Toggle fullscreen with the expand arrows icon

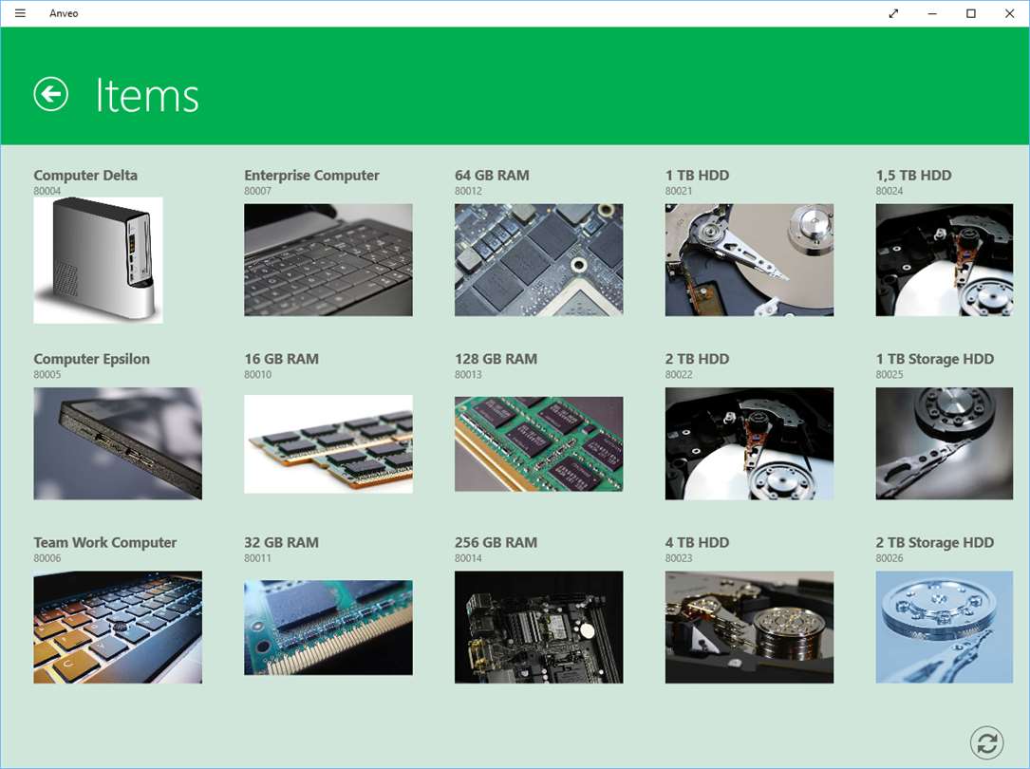pyautogui.click(x=893, y=13)
